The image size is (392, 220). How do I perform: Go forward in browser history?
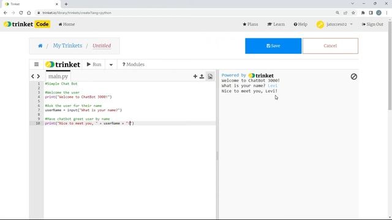point(13,13)
